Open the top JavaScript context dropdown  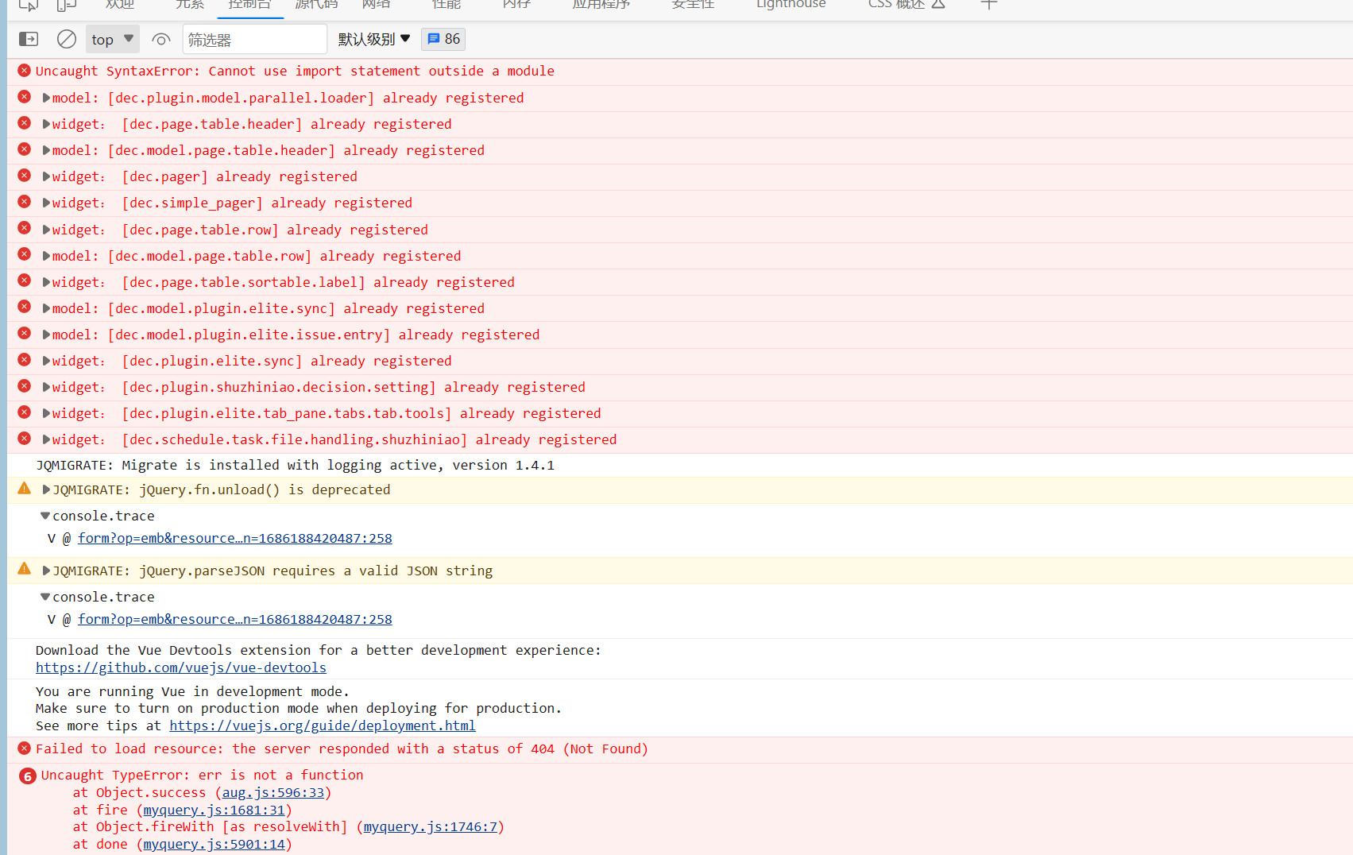[x=113, y=39]
